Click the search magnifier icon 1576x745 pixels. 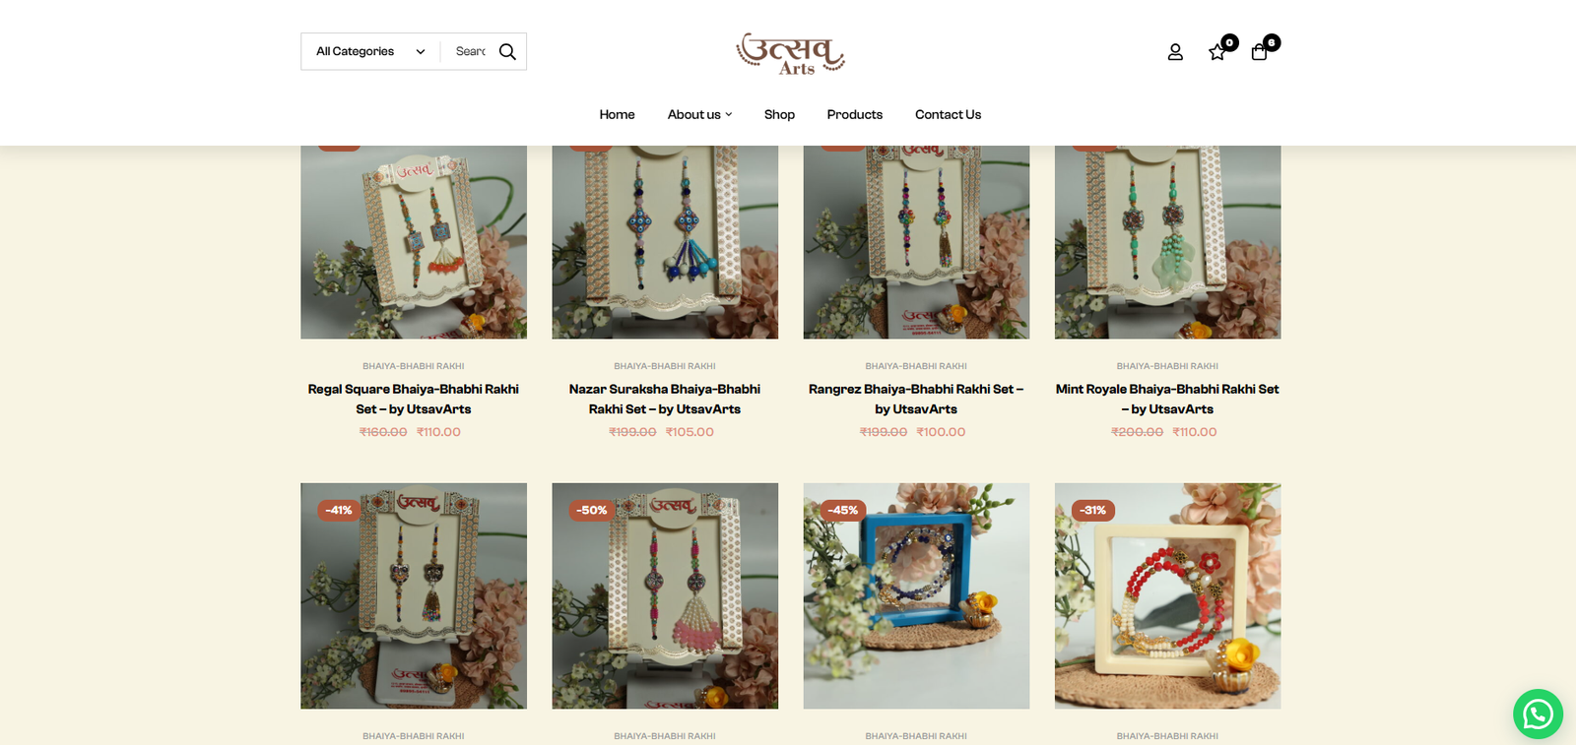[x=507, y=51]
